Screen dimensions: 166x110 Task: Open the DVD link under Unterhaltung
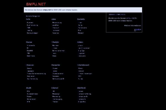tap(80, 76)
